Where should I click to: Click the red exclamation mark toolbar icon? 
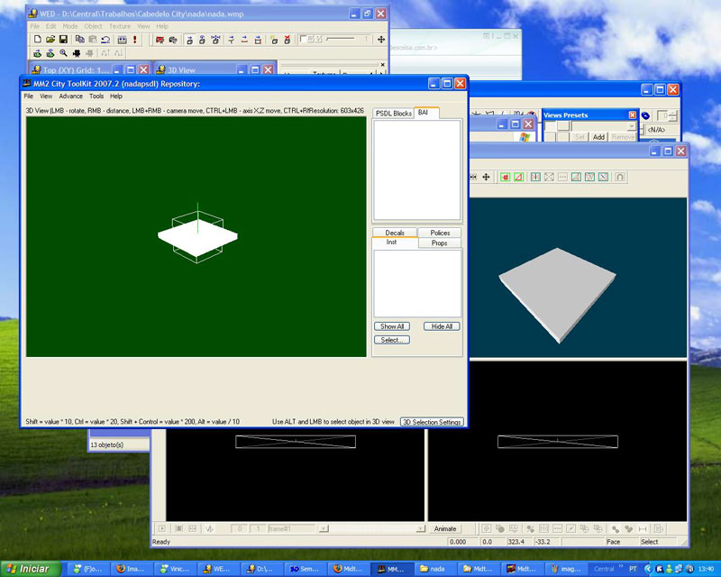click(134, 40)
